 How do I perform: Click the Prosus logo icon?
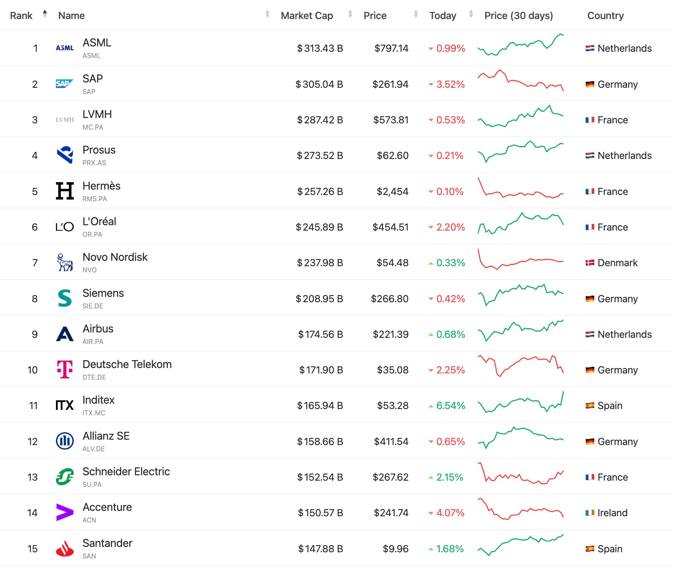click(65, 155)
